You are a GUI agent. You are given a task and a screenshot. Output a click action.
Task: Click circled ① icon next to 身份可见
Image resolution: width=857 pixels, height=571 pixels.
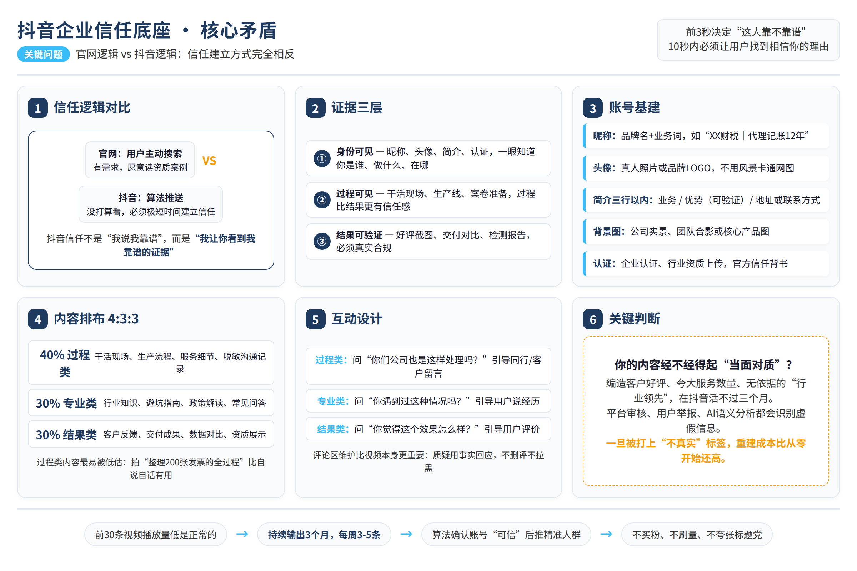[x=322, y=158]
